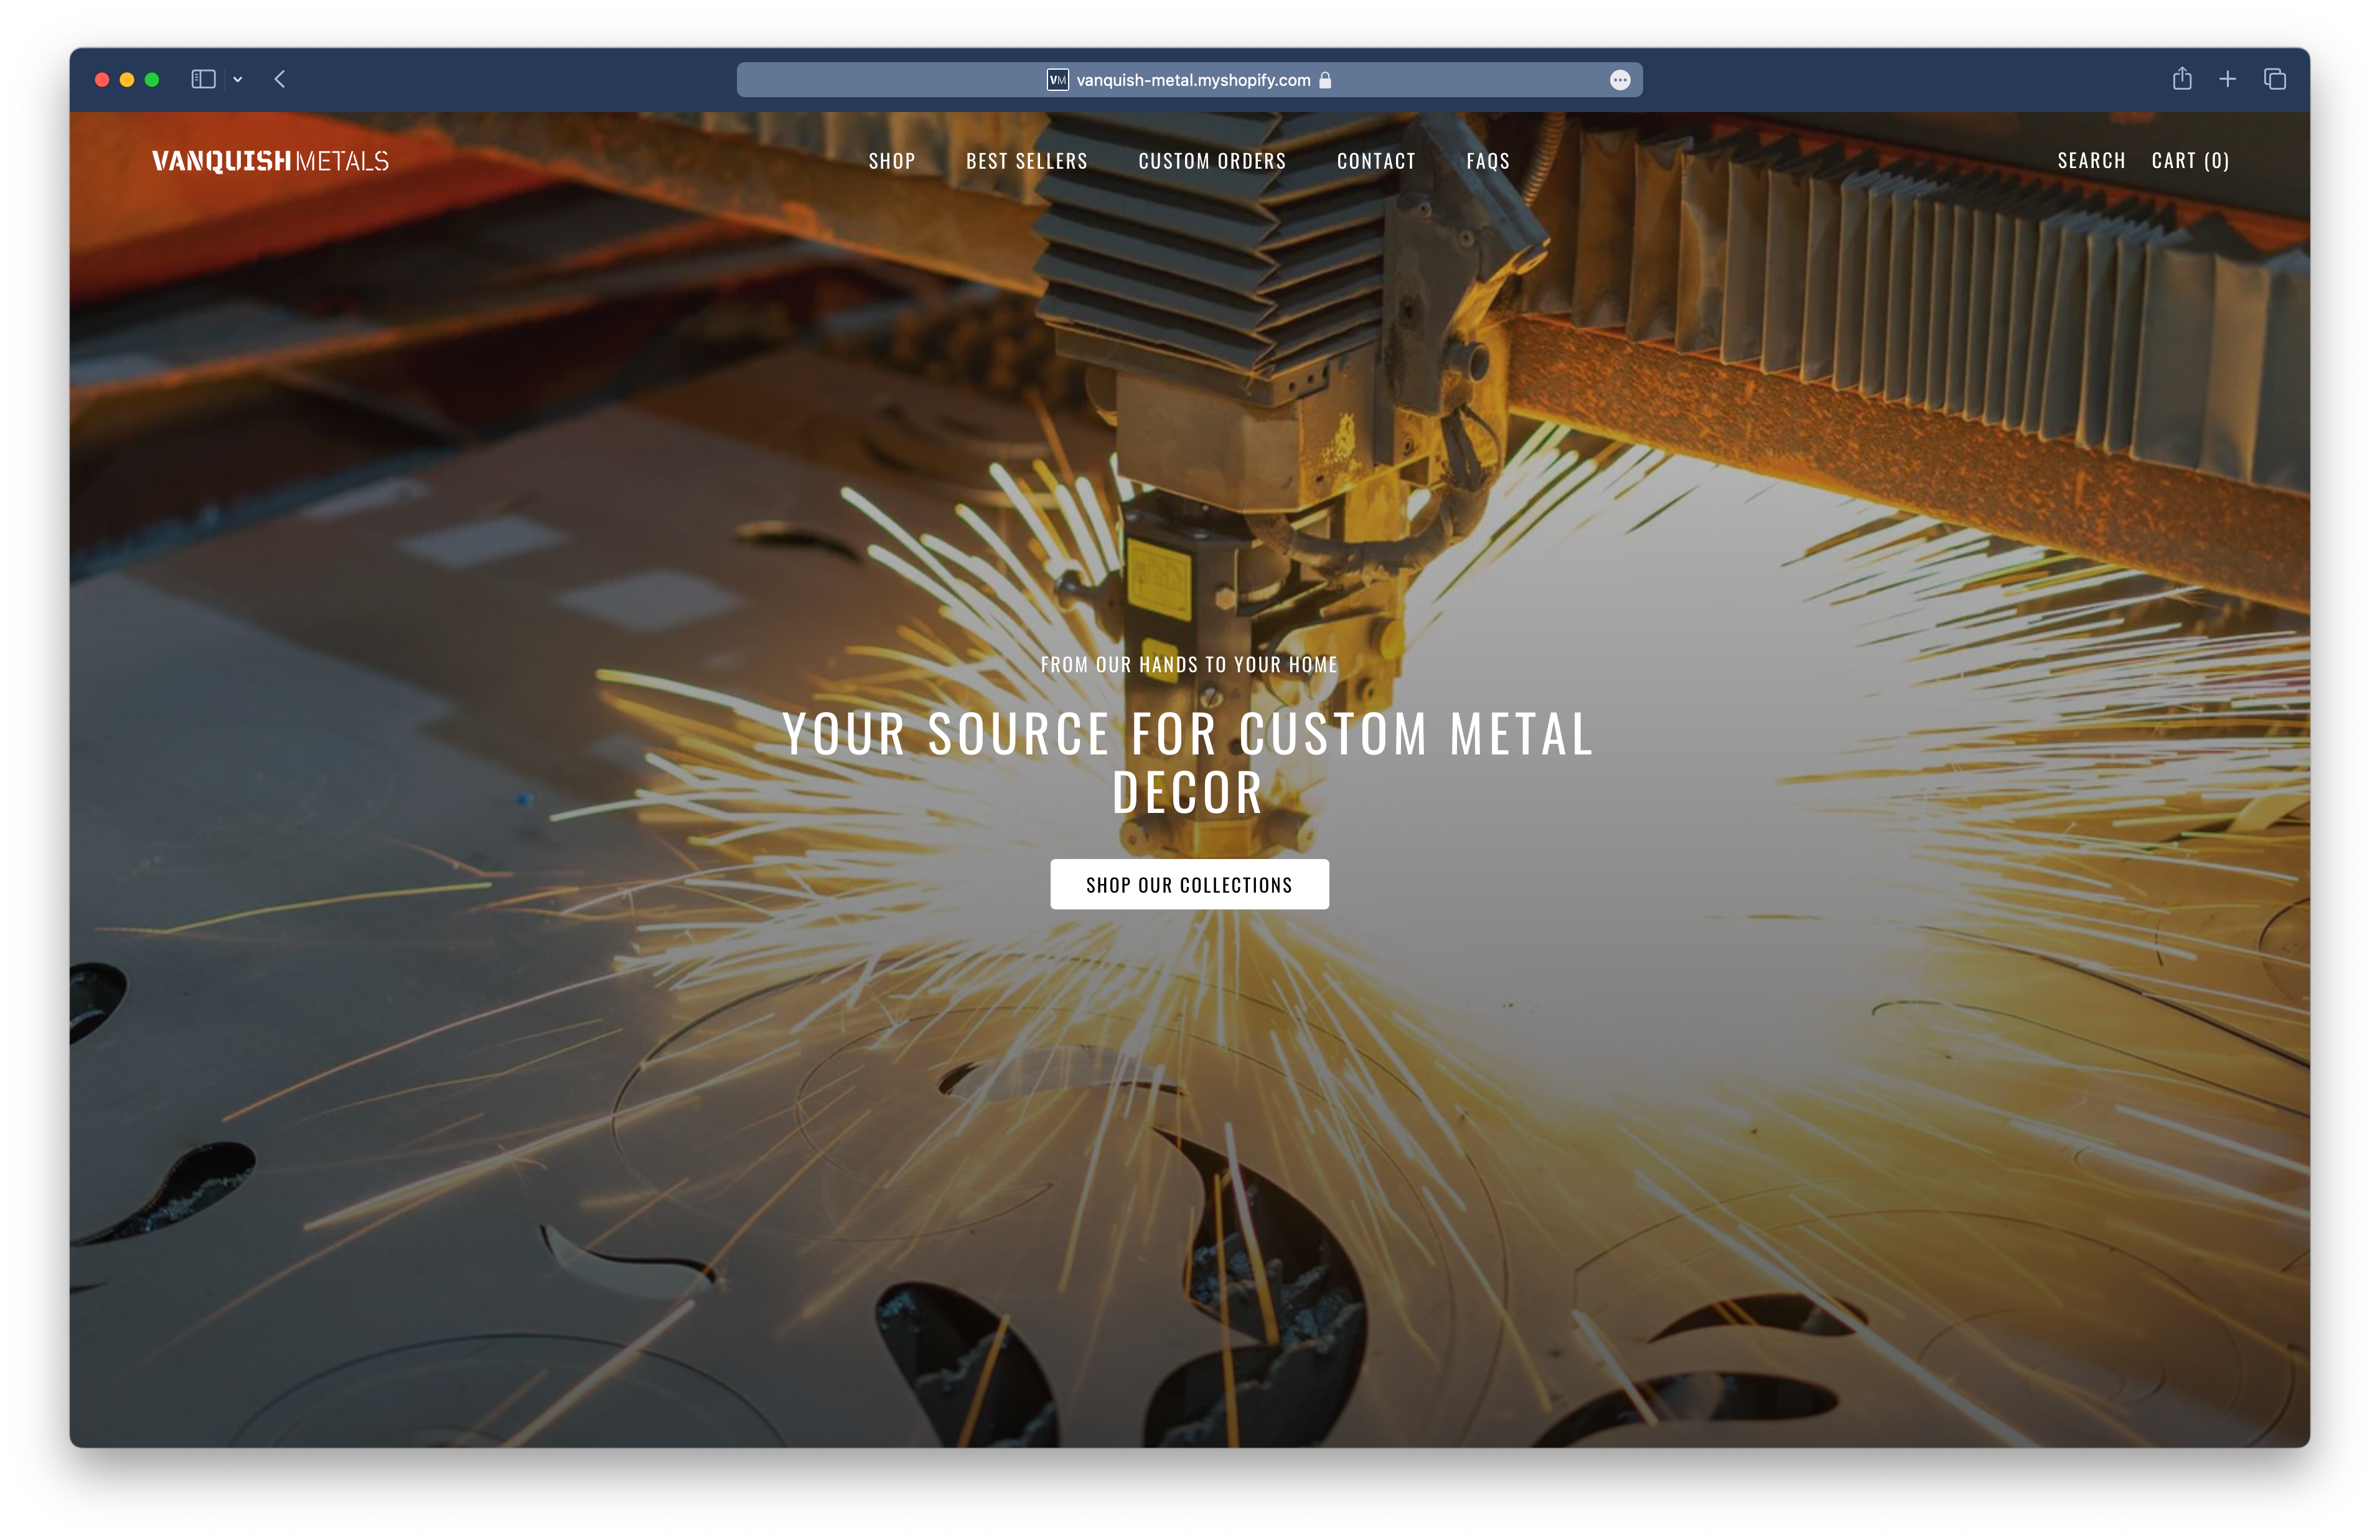
Task: Open the page options ellipsis button
Action: pyautogui.click(x=1619, y=80)
